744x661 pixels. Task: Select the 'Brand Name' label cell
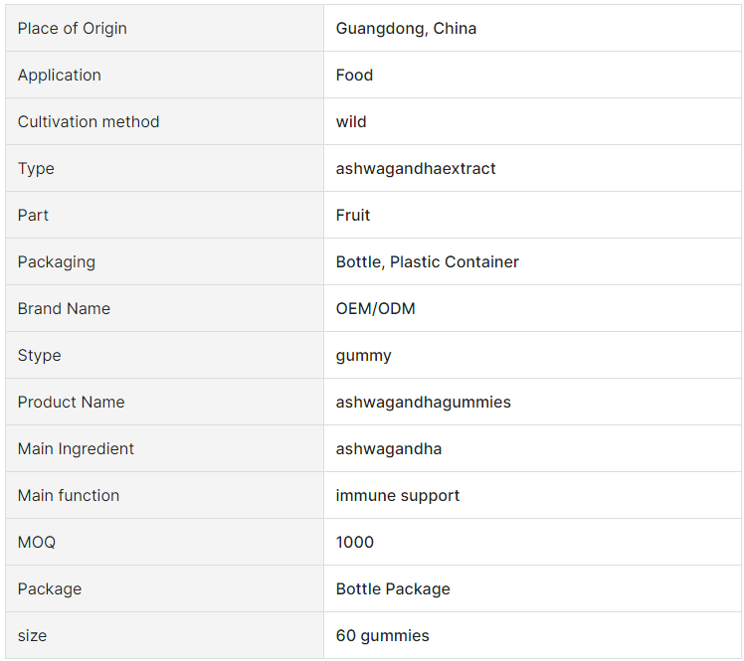[165, 309]
